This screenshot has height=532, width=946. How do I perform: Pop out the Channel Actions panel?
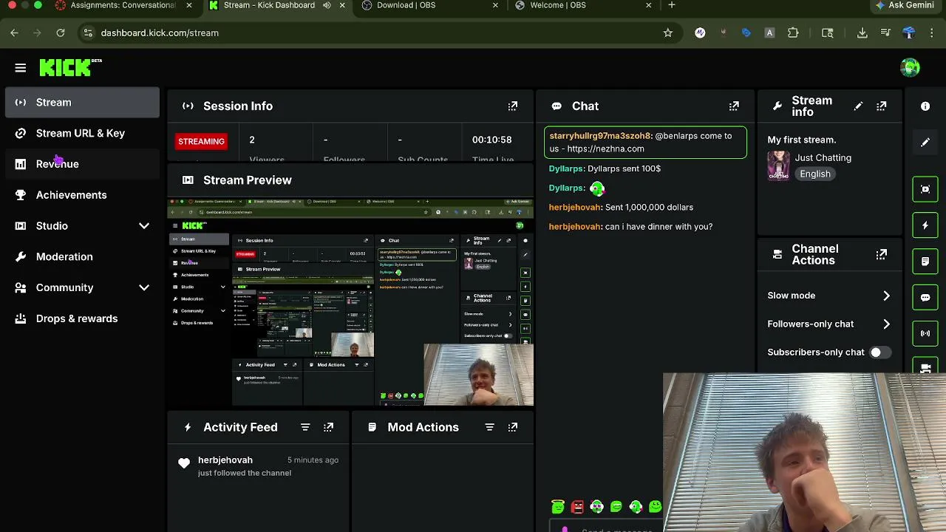(x=882, y=254)
